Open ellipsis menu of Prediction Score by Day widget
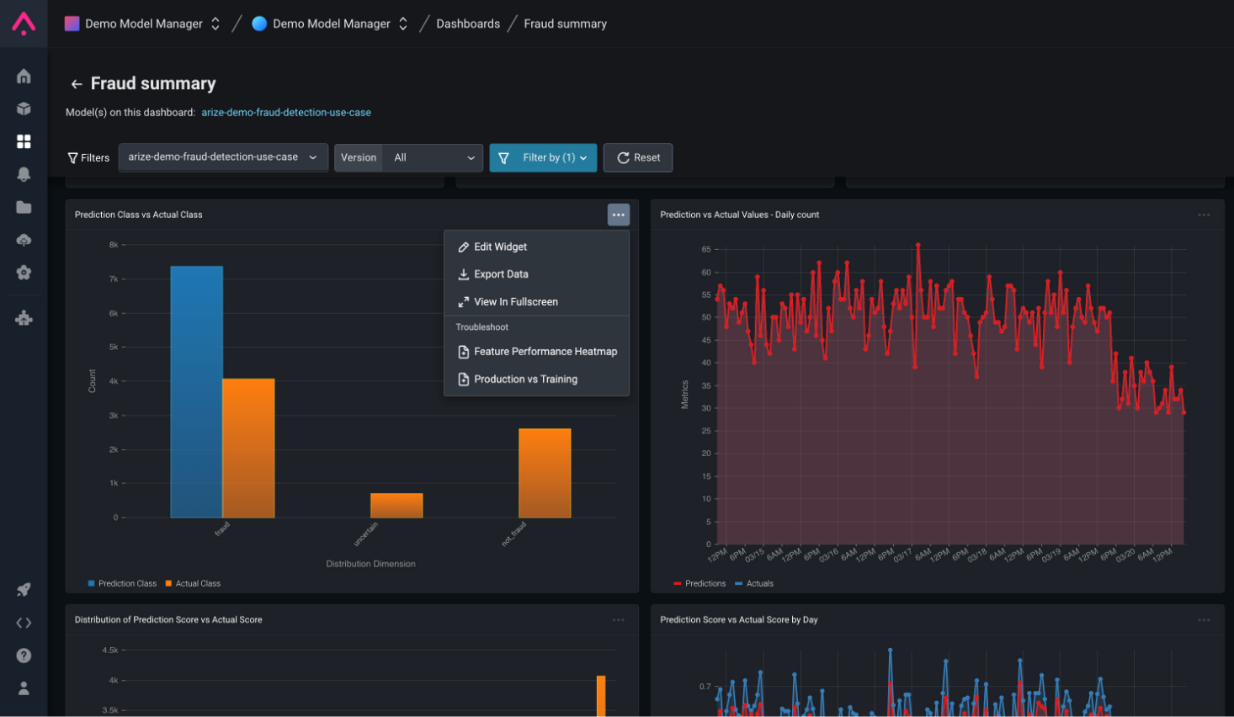This screenshot has width=1234, height=717. click(x=1205, y=620)
